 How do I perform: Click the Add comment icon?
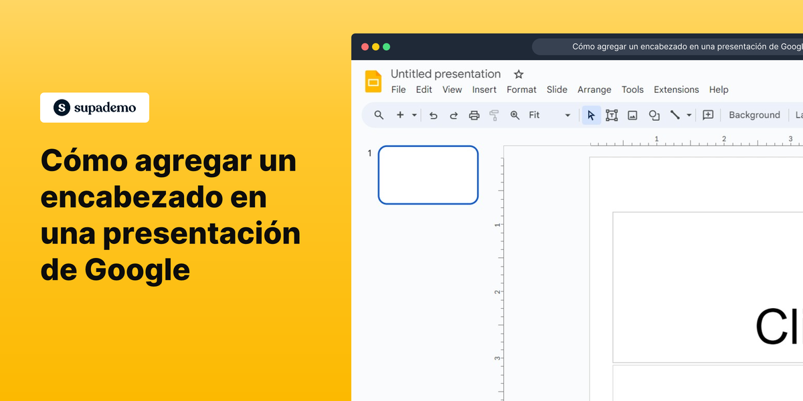point(708,115)
